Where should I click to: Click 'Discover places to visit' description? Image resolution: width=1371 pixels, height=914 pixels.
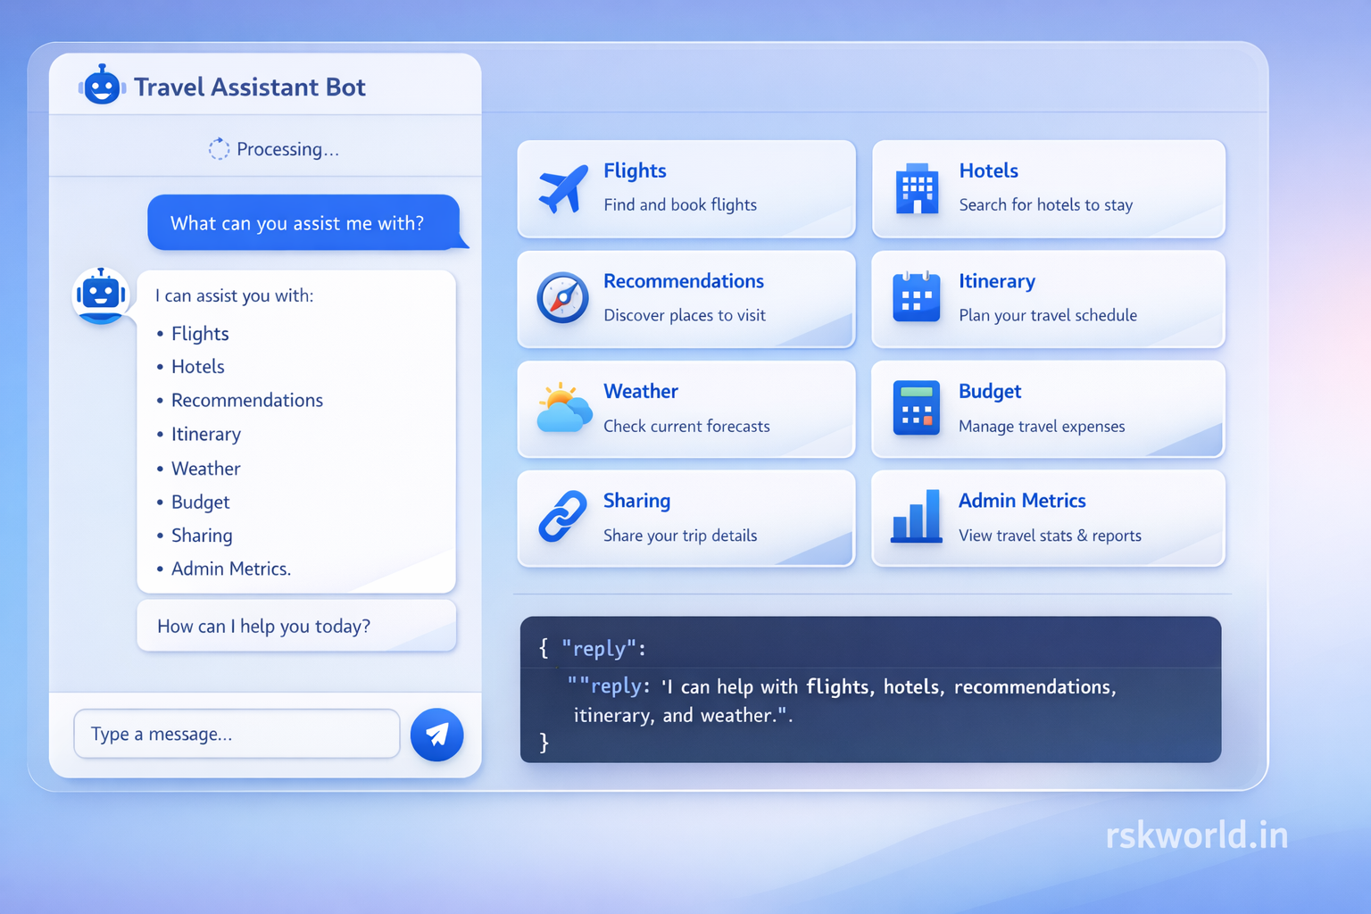[685, 315]
